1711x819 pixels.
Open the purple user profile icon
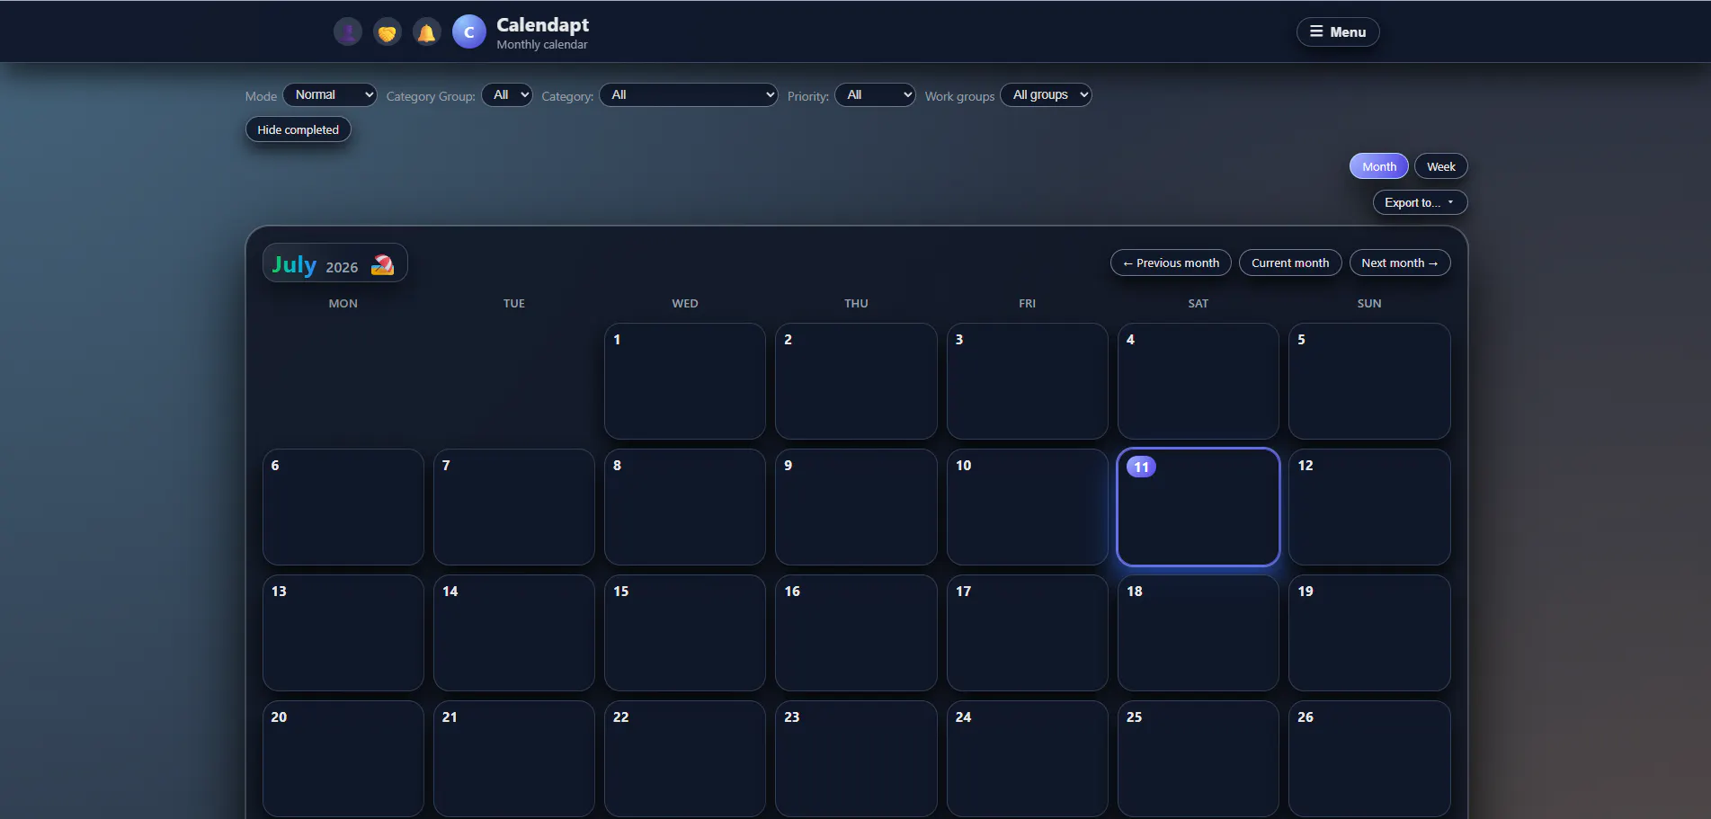pos(348,32)
